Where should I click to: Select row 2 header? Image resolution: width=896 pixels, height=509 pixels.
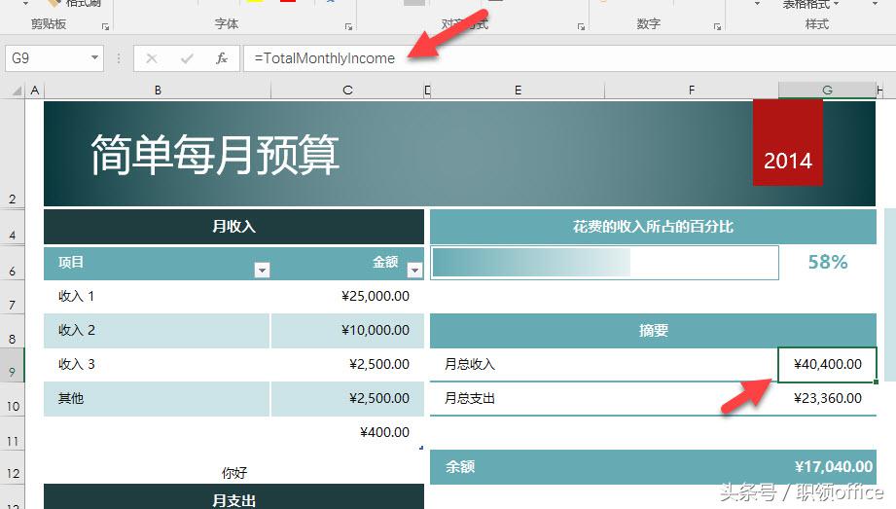tap(12, 153)
